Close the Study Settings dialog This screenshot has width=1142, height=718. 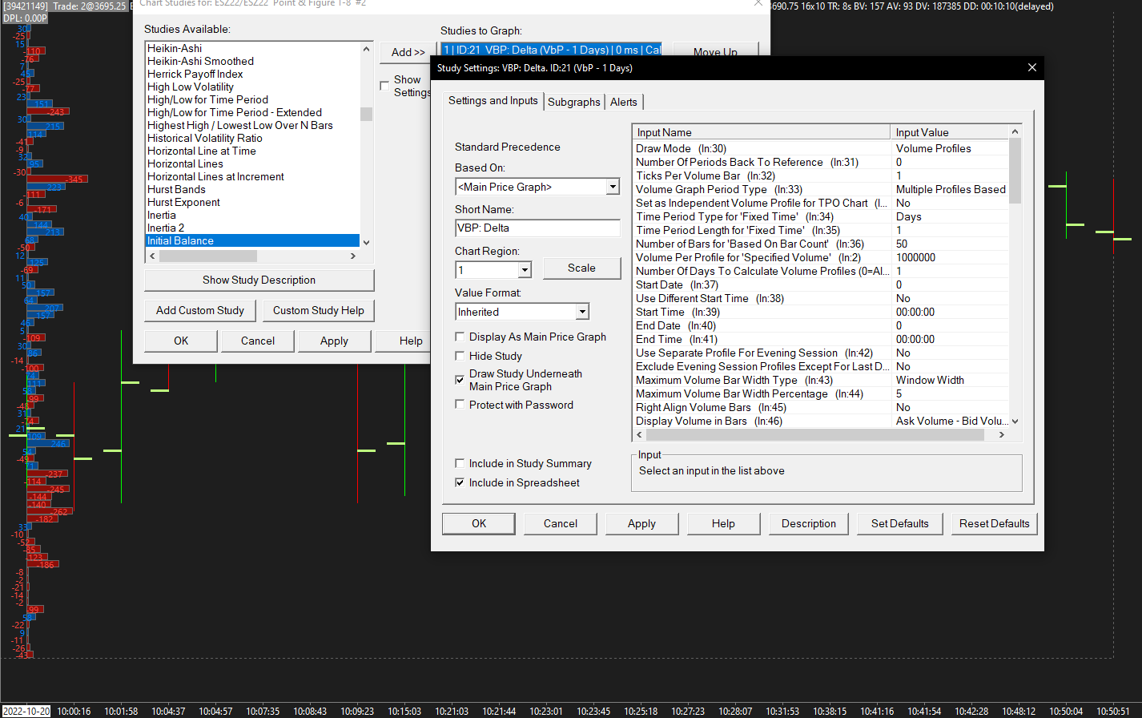click(1031, 68)
